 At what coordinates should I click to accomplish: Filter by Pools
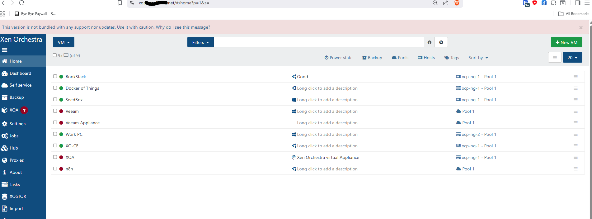pos(400,58)
